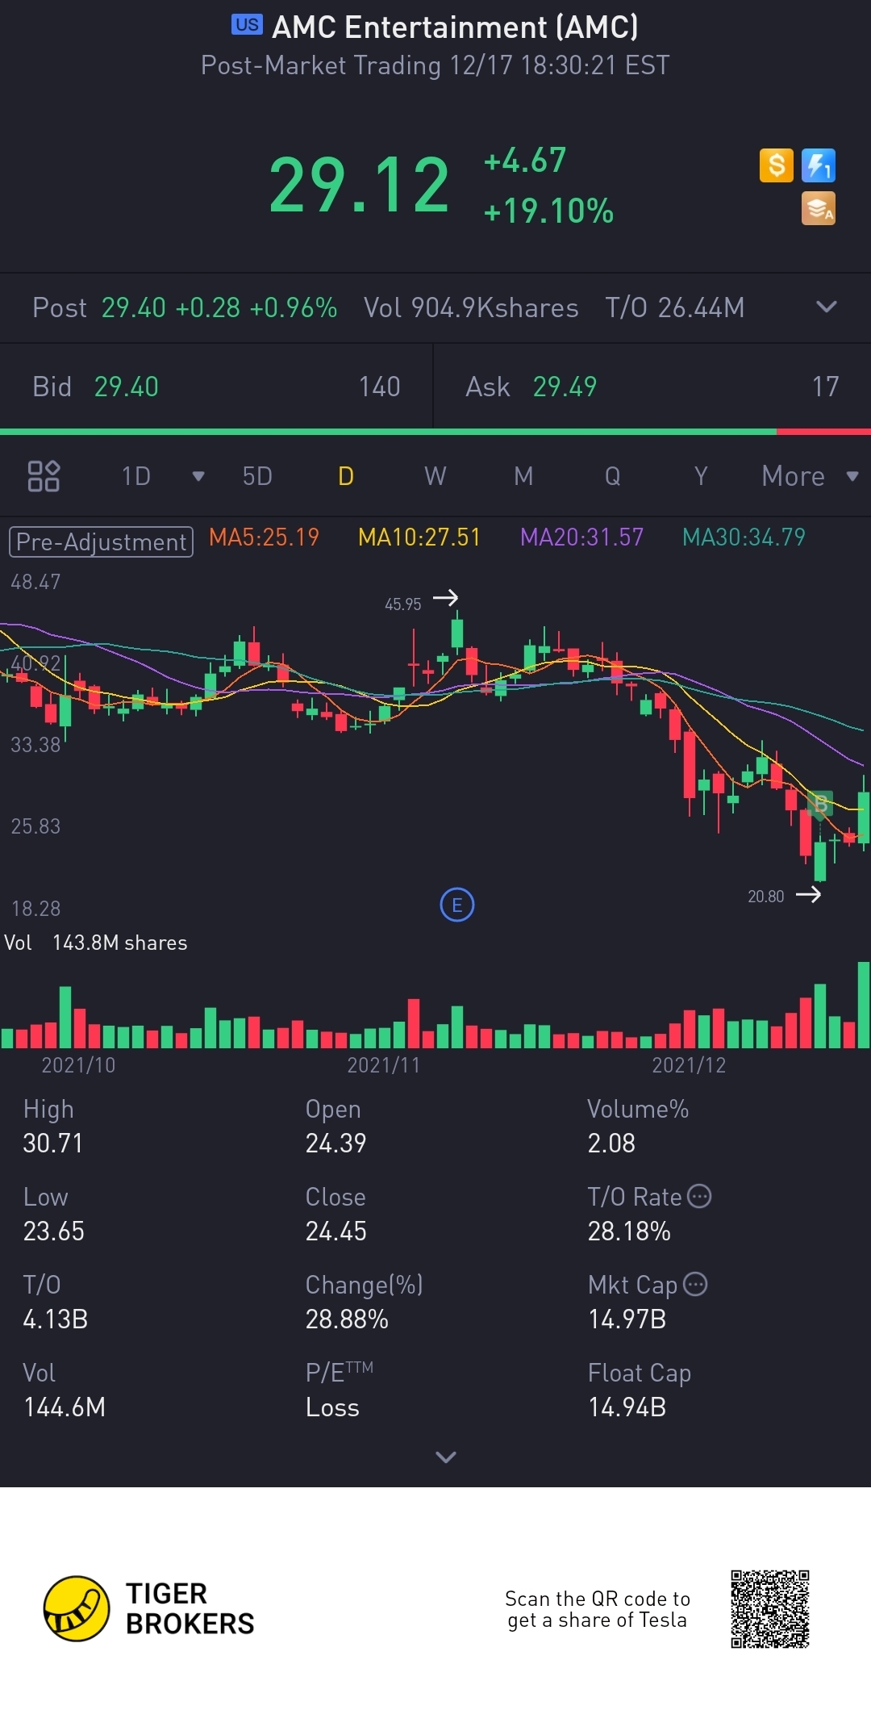Tap the B buy marker on chart
Image resolution: width=871 pixels, height=1731 pixels.
pyautogui.click(x=820, y=805)
